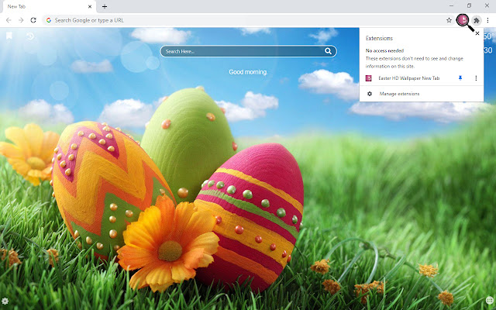This screenshot has width=496, height=310.
Task: Open the apps grid icon at the page's bottom right
Action: (489, 301)
